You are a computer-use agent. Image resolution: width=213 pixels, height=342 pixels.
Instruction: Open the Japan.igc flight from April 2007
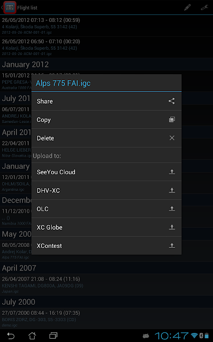click(x=106, y=285)
